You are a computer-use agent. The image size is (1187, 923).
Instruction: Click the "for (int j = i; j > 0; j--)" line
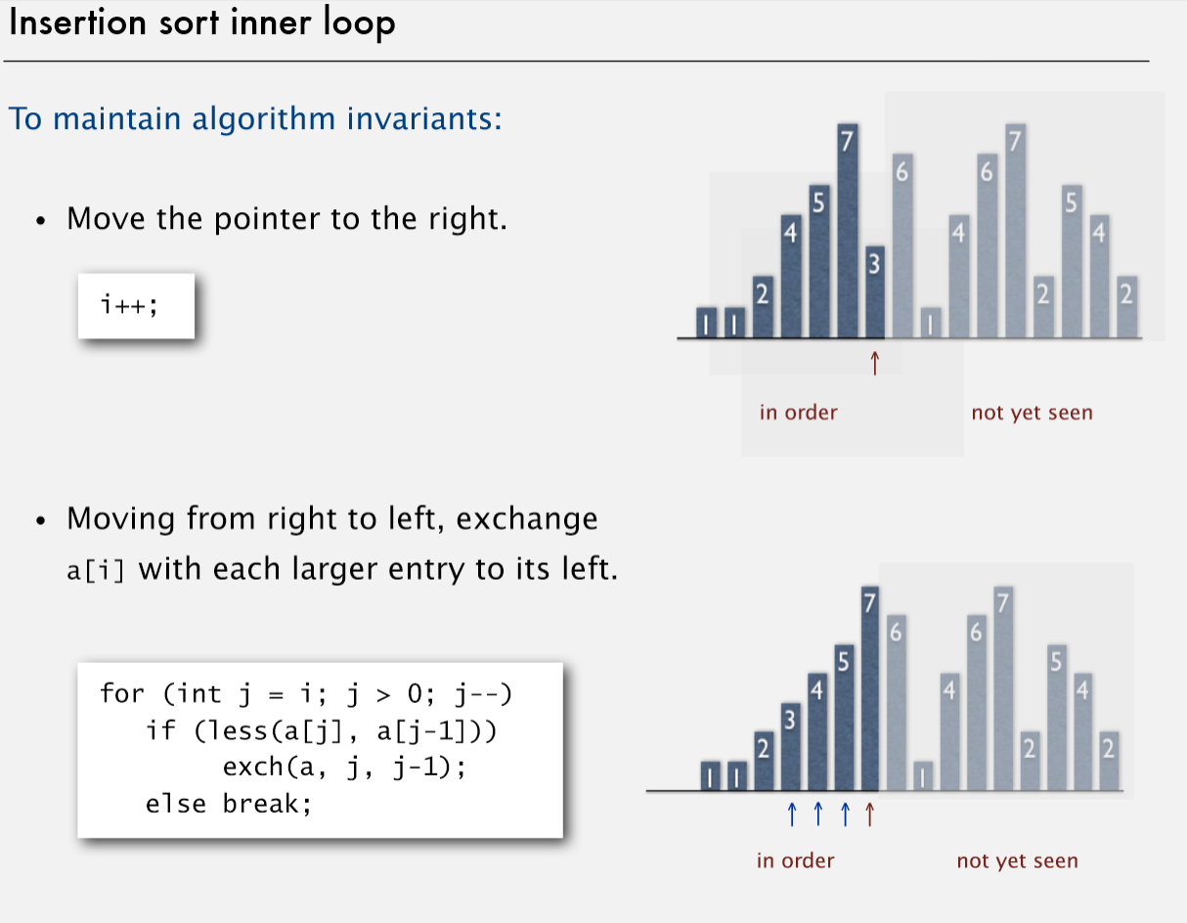click(x=306, y=694)
